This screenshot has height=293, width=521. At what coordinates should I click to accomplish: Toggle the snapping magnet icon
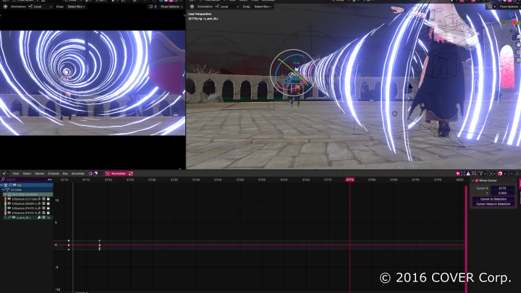500,174
